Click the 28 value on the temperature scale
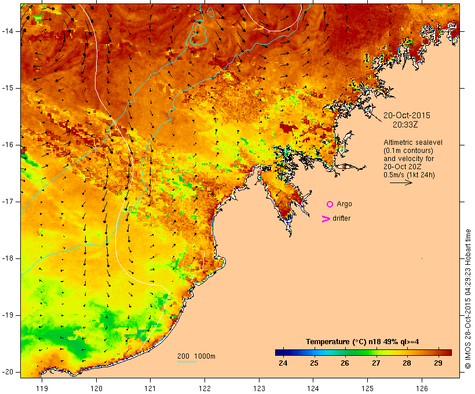The image size is (475, 394). pyautogui.click(x=407, y=363)
